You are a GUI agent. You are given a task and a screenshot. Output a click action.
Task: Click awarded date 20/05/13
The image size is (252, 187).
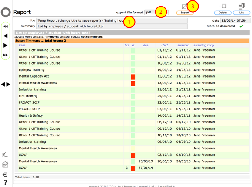(x=183, y=161)
